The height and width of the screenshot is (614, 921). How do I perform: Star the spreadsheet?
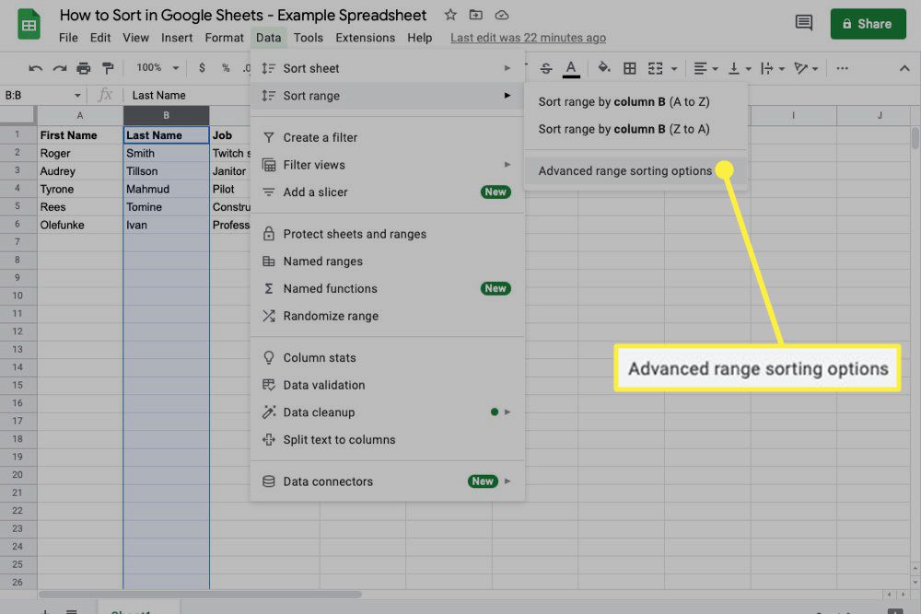coord(450,15)
